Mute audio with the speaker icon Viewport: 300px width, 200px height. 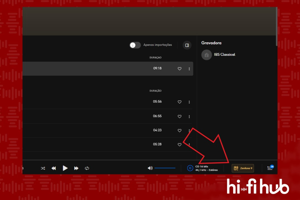coord(150,168)
